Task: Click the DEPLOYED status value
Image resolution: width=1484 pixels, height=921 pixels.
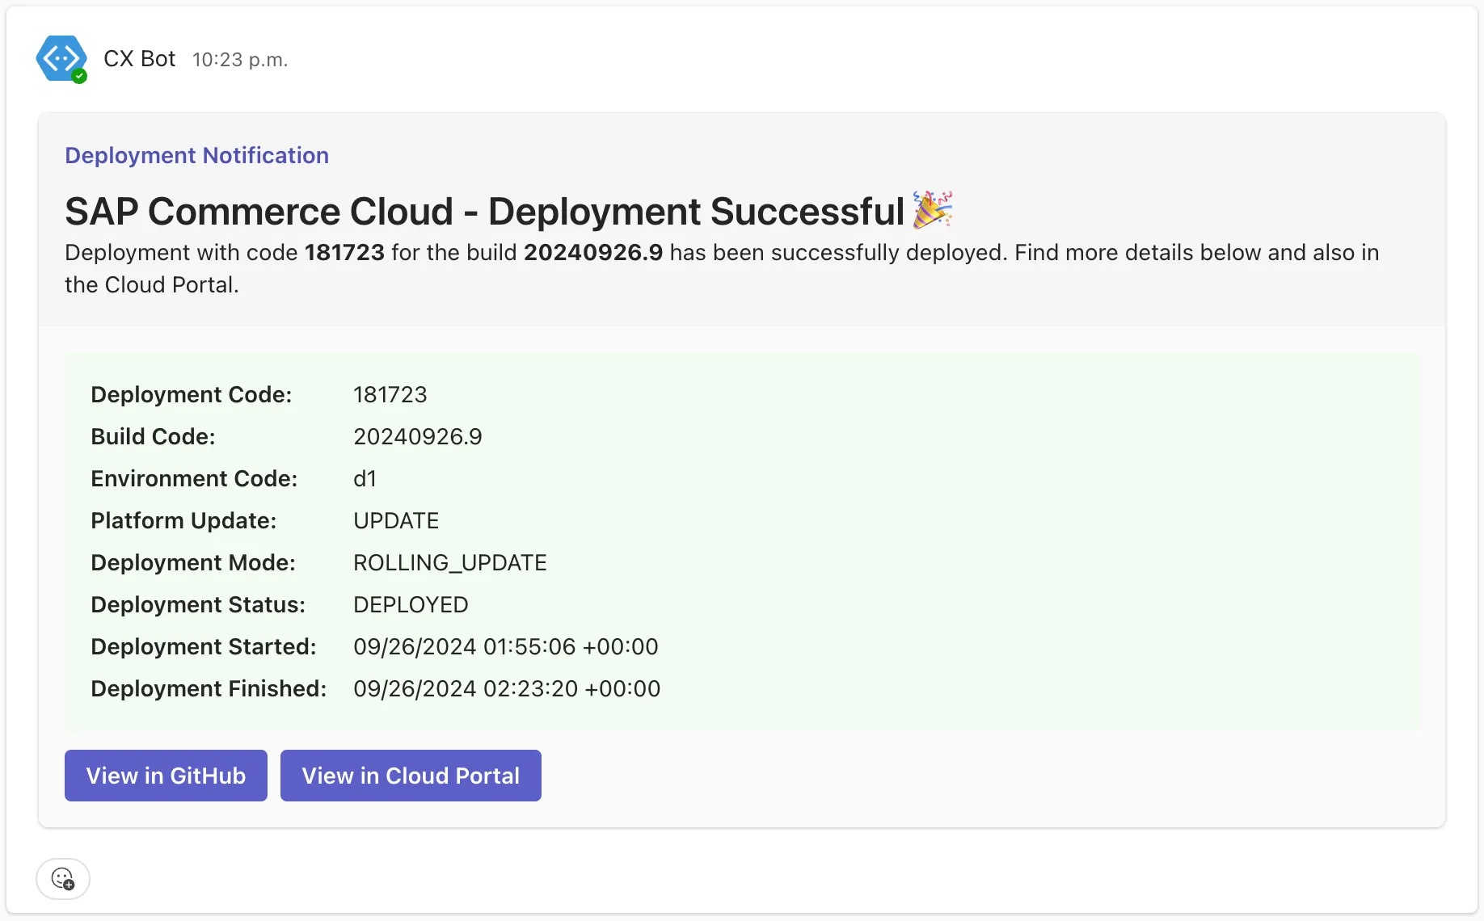Action: tap(411, 604)
